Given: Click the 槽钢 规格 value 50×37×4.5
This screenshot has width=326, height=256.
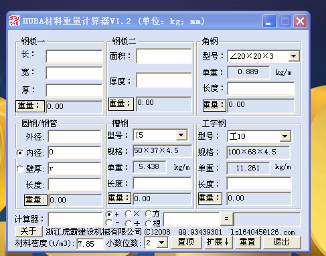Looking at the screenshot, I should tap(163, 151).
